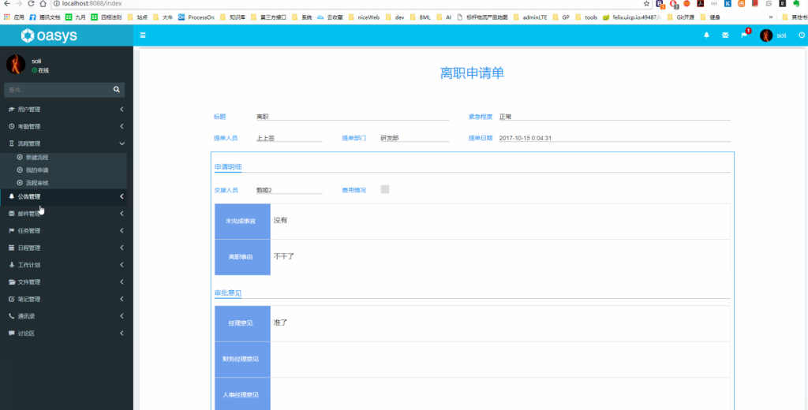The height and width of the screenshot is (410, 808).
Task: Toggle the sidebar with the hamburger icon
Action: [x=143, y=35]
